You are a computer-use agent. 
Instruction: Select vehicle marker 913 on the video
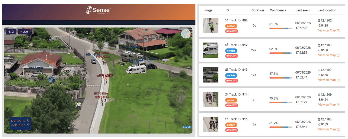pos(36,68)
